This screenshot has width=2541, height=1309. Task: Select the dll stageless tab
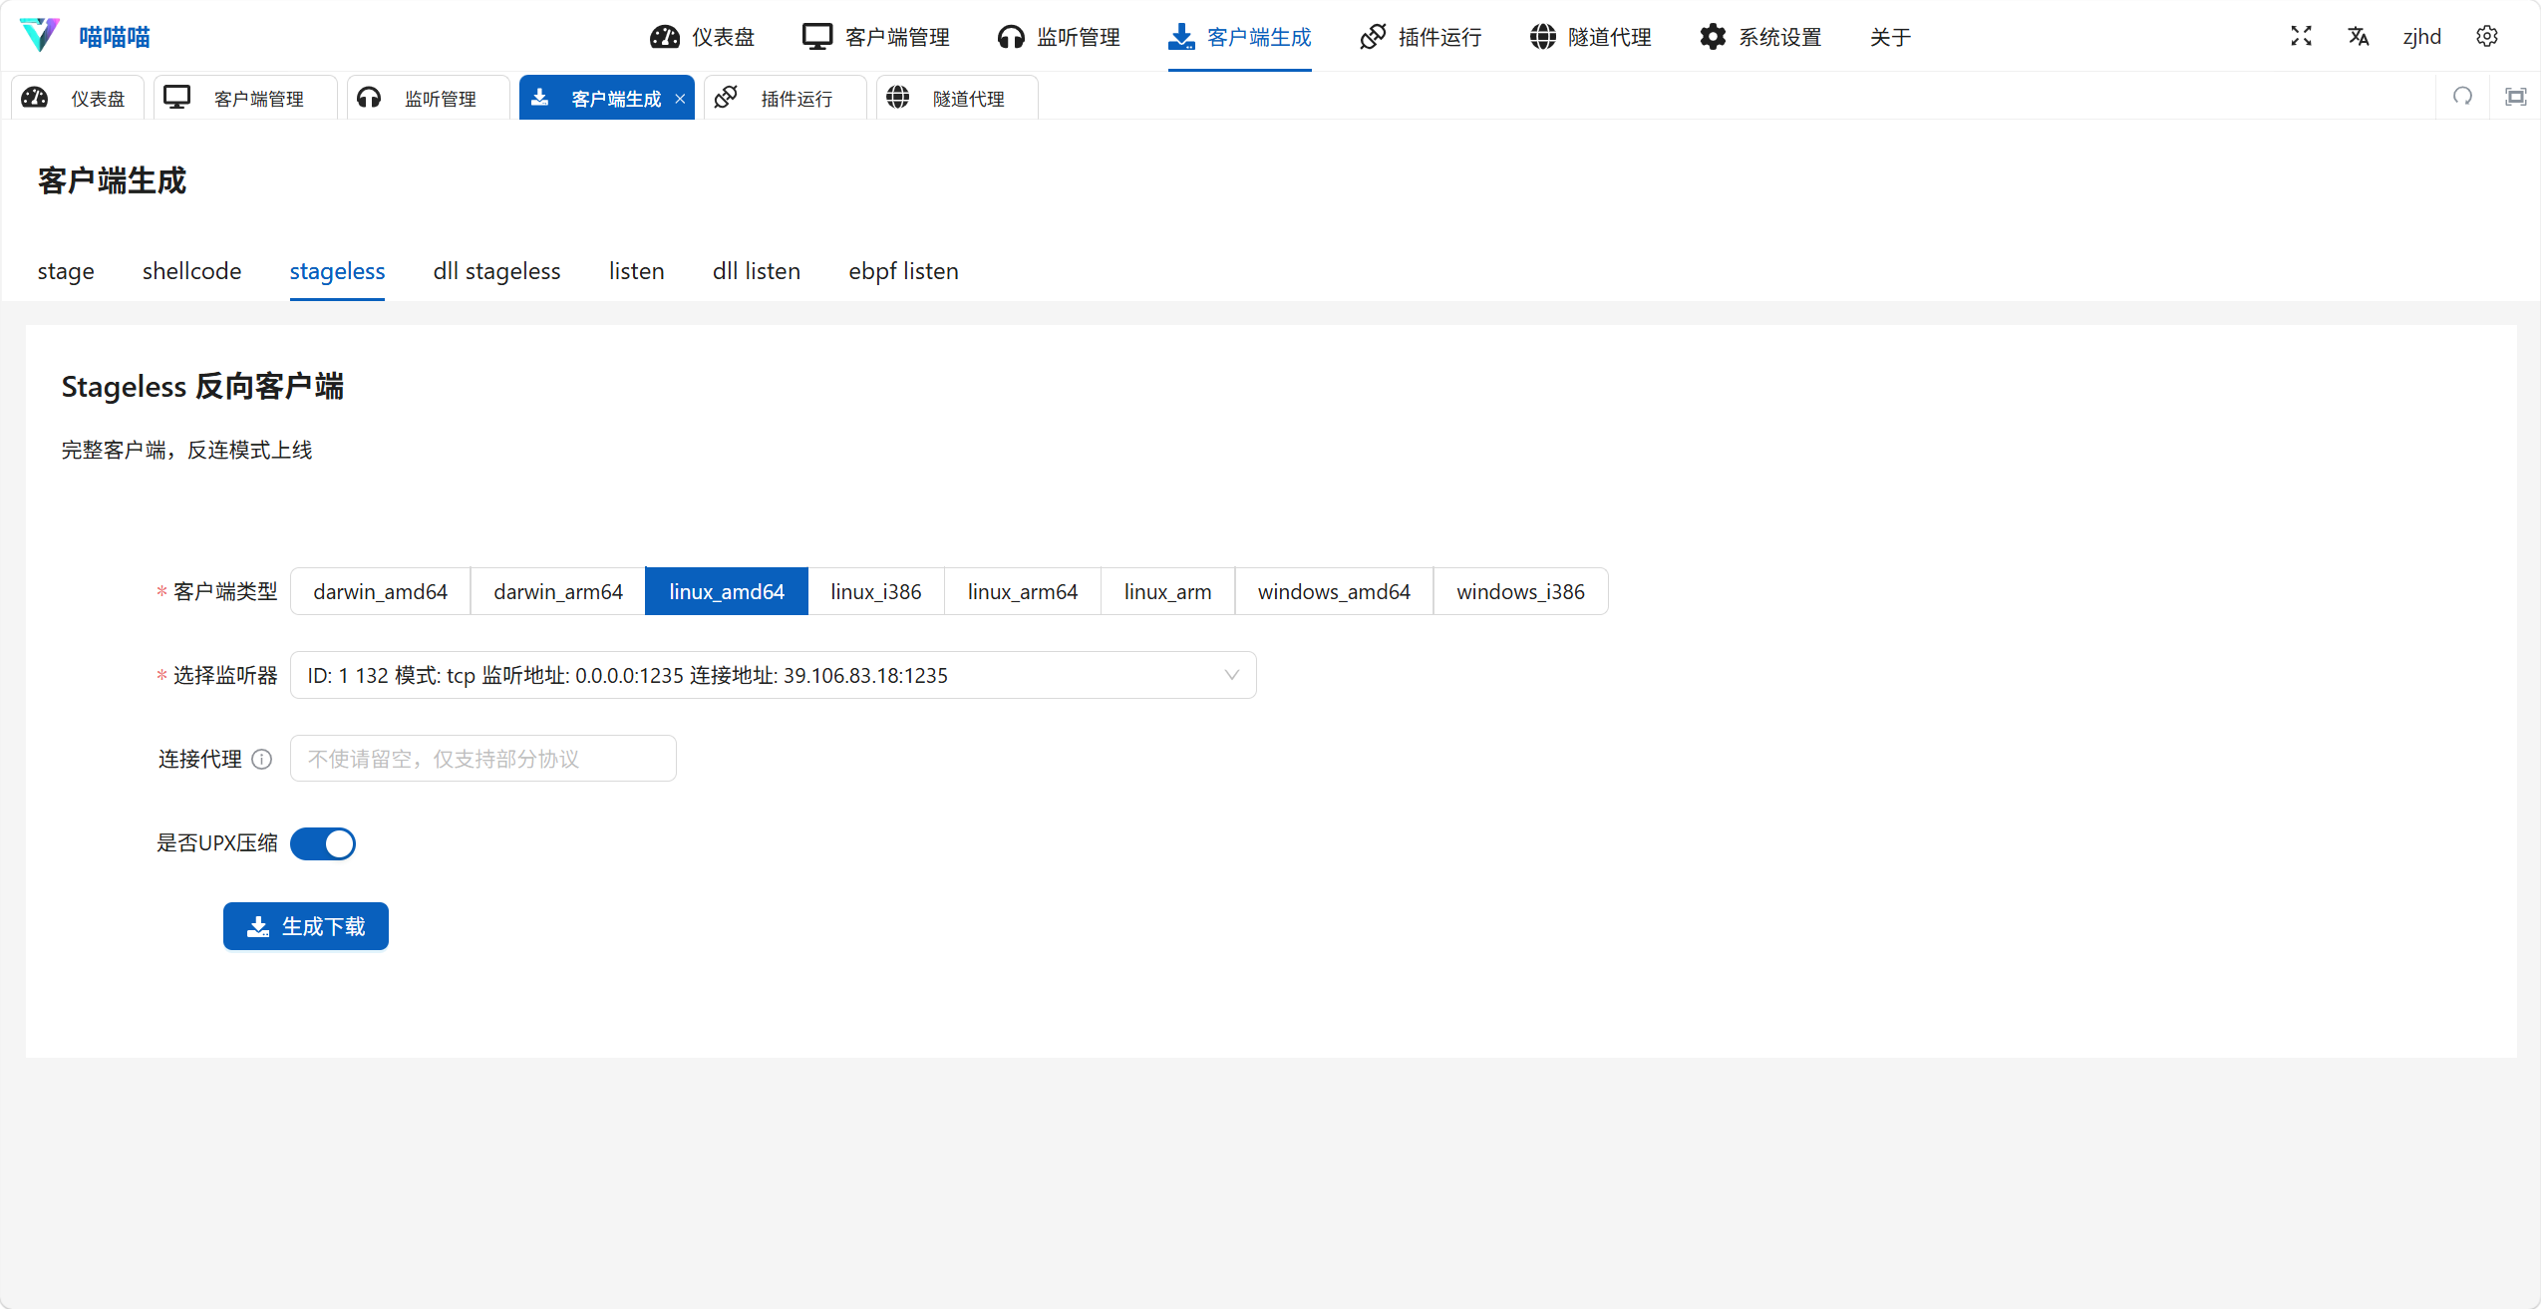coord(496,271)
